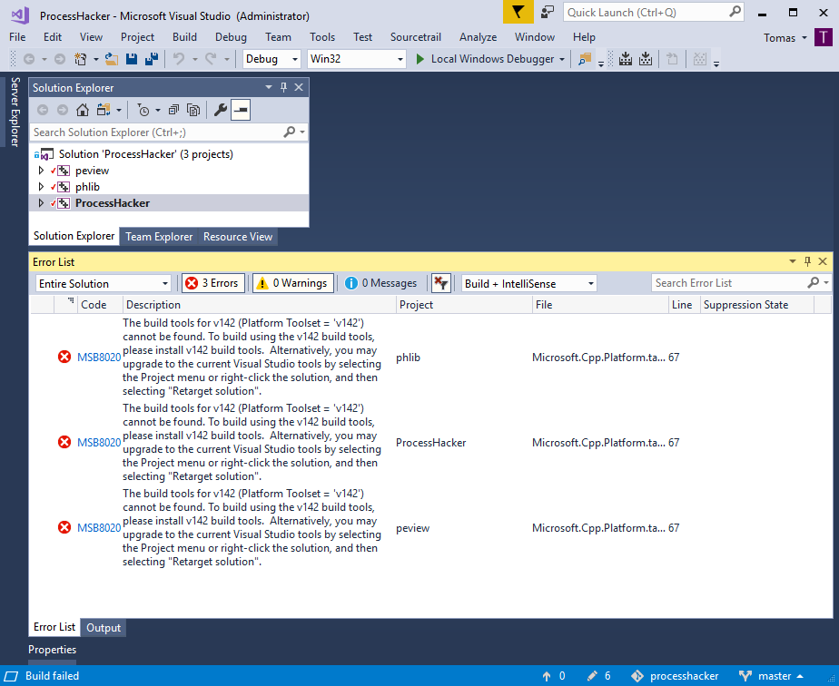Screen dimensions: 839x686
Task: Click the send feedback icon
Action: pyautogui.click(x=548, y=13)
